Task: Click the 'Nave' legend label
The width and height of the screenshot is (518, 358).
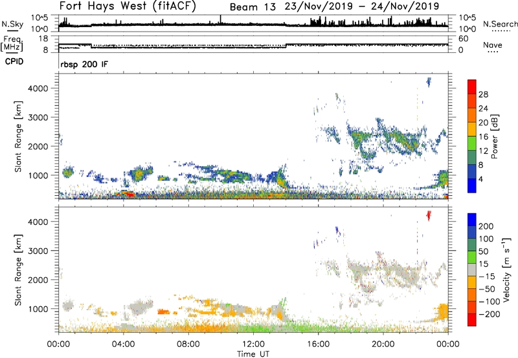Action: click(x=493, y=45)
